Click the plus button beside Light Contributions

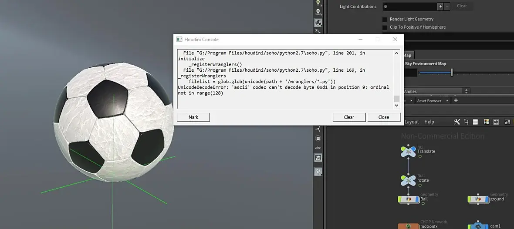point(440,6)
